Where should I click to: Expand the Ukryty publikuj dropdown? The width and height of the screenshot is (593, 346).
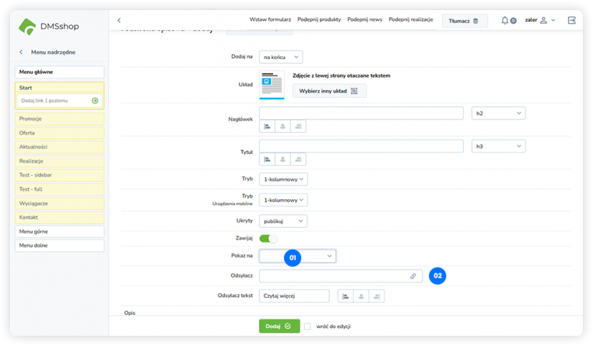coord(282,221)
